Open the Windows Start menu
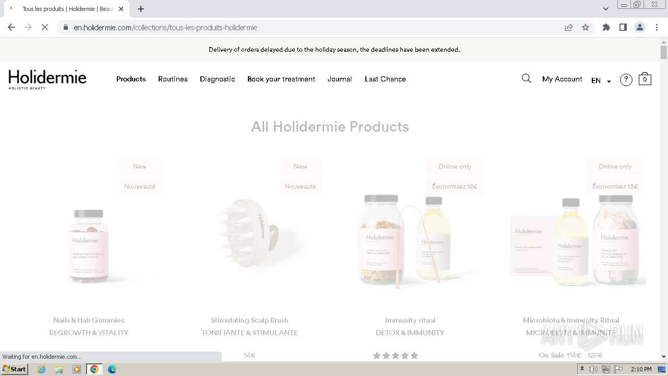Viewport: 668px width, 376px height. tap(14, 369)
